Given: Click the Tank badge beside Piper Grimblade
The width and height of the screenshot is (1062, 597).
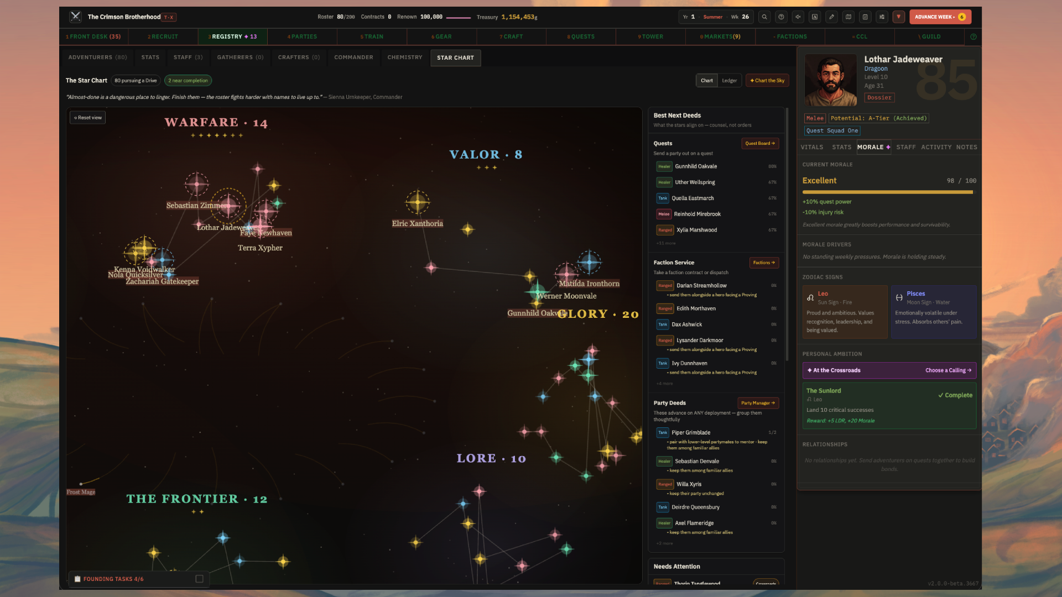Looking at the screenshot, I should click(663, 433).
